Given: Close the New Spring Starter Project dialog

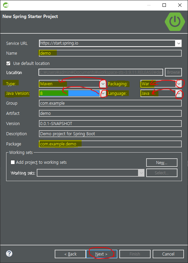Looking at the screenshot, I should coord(180,5).
